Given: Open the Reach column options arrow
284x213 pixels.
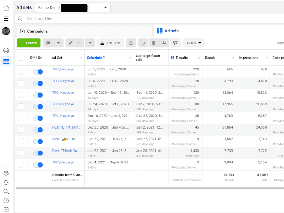Looking at the screenshot, I should (233, 58).
